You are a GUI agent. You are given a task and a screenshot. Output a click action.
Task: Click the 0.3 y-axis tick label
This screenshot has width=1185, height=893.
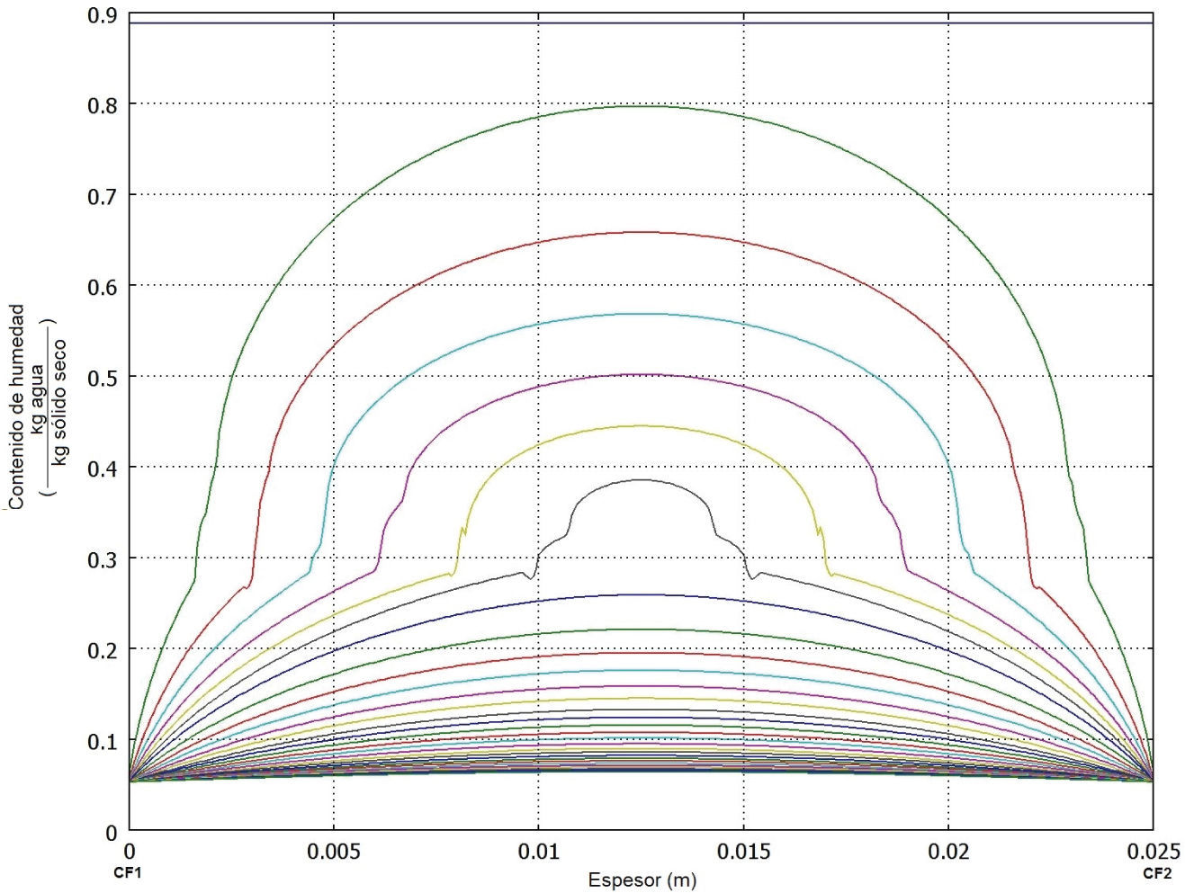pos(103,559)
